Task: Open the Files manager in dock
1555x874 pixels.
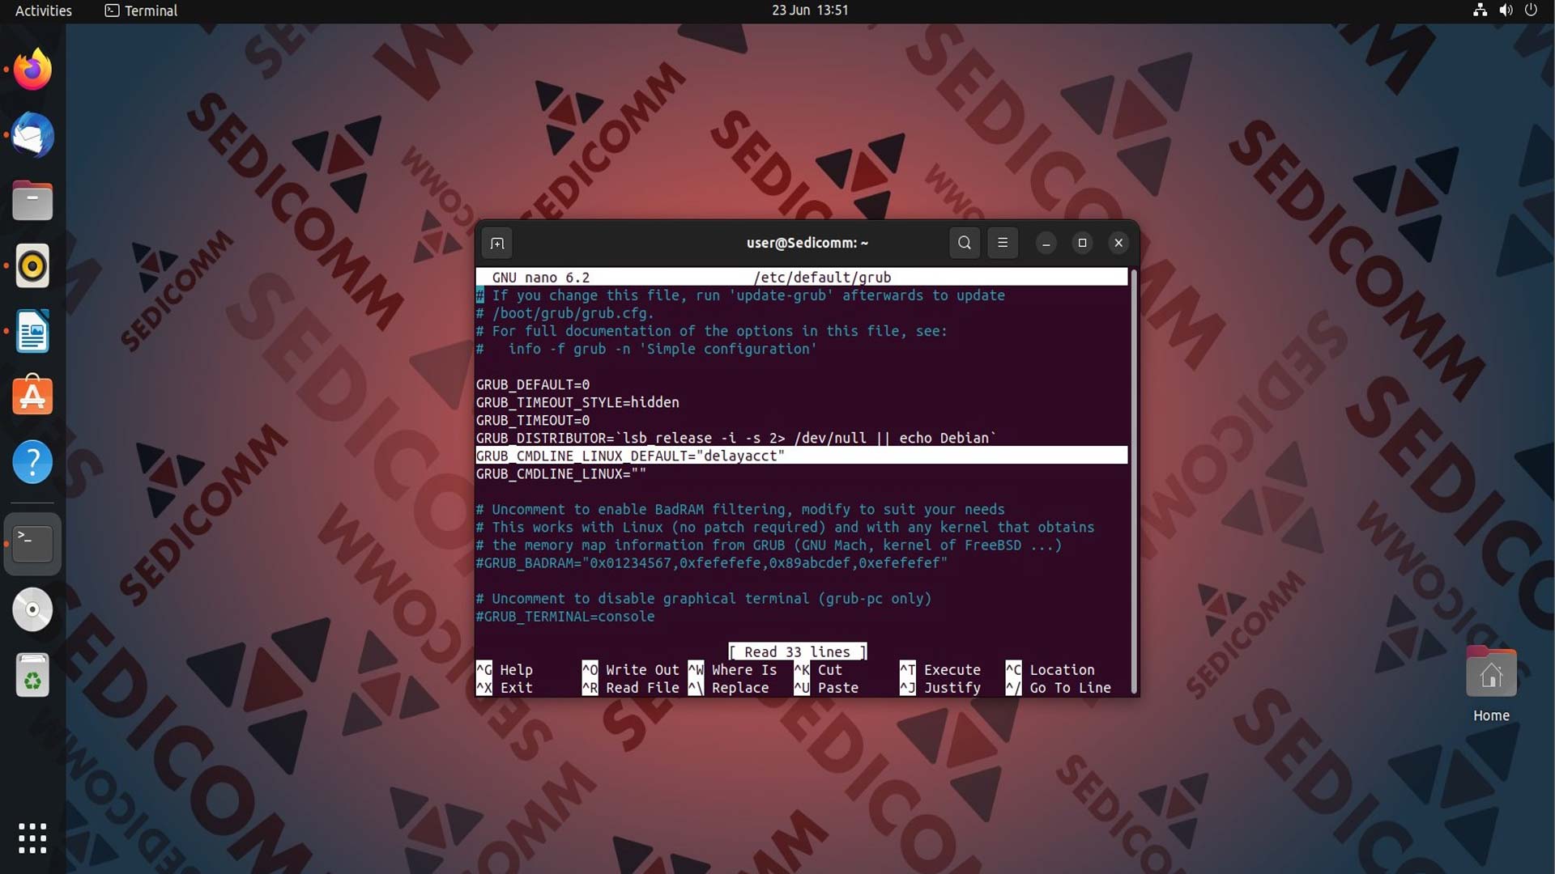Action: coord(32,201)
